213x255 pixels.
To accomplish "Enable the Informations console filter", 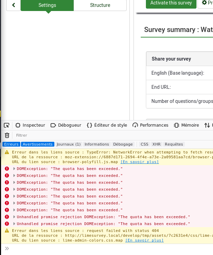I will point(97,144).
